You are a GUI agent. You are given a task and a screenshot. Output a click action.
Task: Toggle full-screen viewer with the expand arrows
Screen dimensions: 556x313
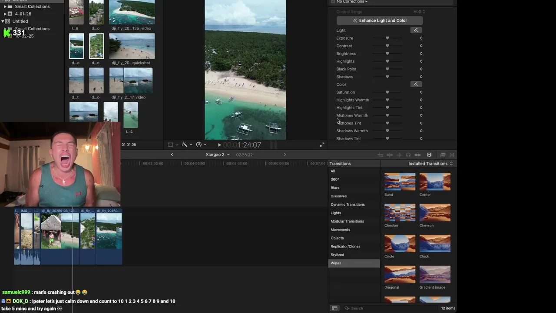[322, 145]
